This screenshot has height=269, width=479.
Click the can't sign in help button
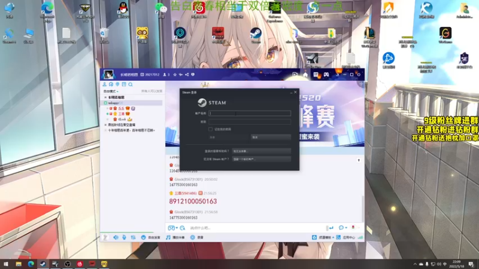click(261, 151)
